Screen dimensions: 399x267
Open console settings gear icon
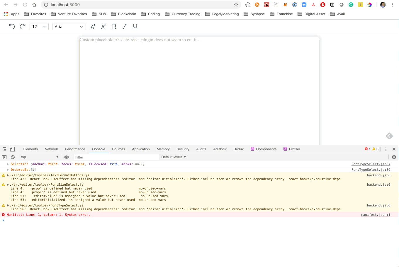(394, 157)
